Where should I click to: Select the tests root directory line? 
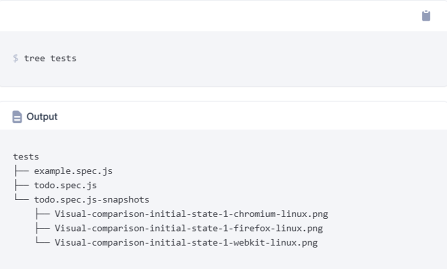coord(26,157)
